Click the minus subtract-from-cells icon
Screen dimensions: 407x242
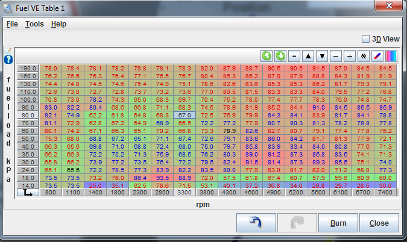pyautogui.click(x=336, y=56)
